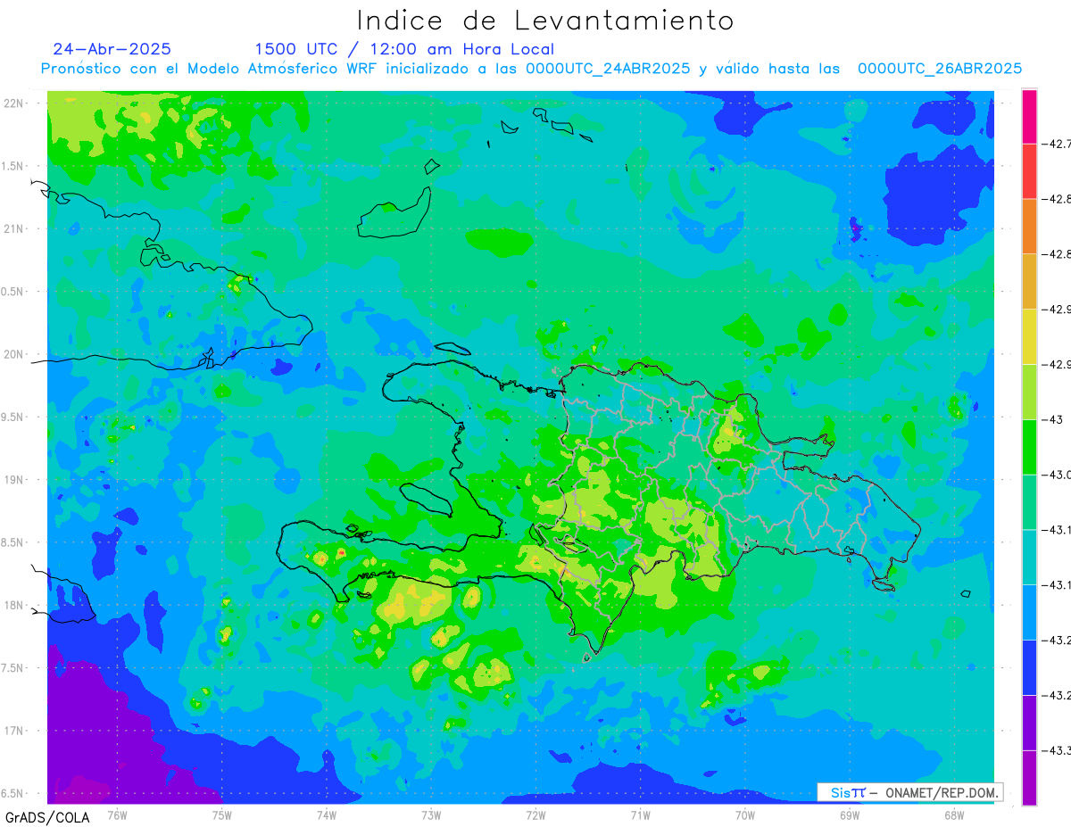The height and width of the screenshot is (827, 1071).
Task: Choose the yellow-green color scale segment
Action: 1029,392
